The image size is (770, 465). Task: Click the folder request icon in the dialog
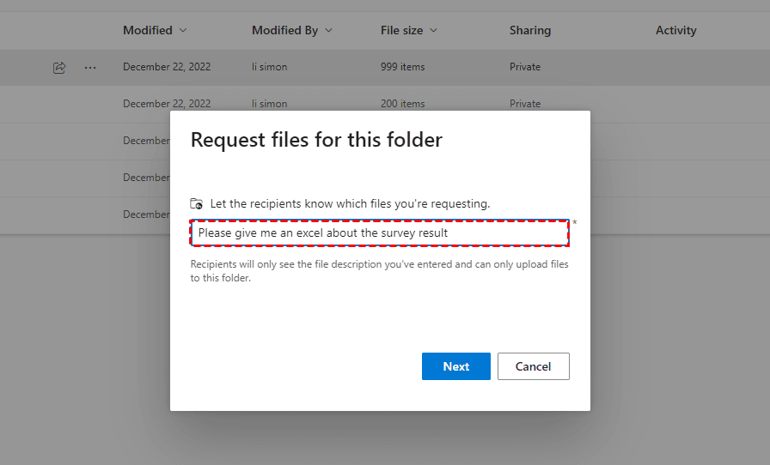click(197, 204)
